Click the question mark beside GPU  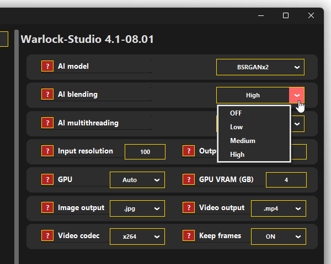click(47, 180)
